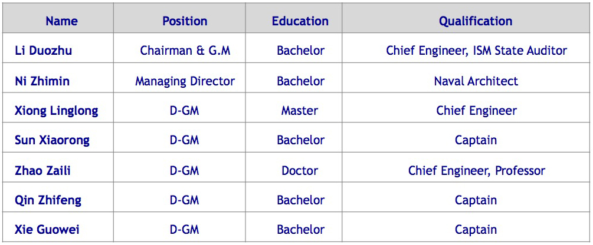Viewport: 593px width, 245px height.
Task: Click the Name column header
Action: point(61,21)
